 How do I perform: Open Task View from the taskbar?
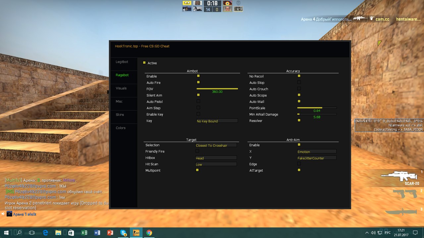pyautogui.click(x=32, y=233)
